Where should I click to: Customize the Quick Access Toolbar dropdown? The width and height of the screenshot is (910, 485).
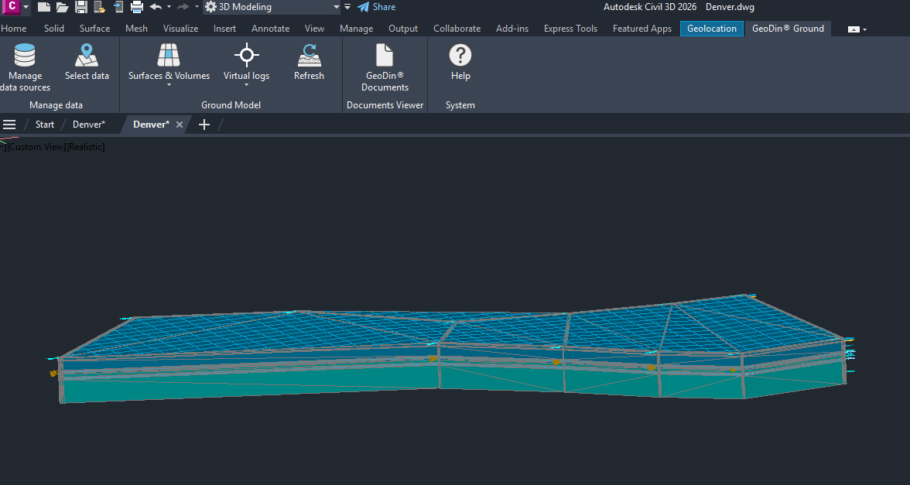point(347,7)
